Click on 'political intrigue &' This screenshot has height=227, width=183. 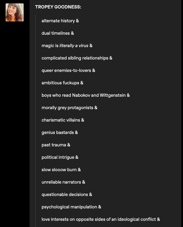point(60,157)
